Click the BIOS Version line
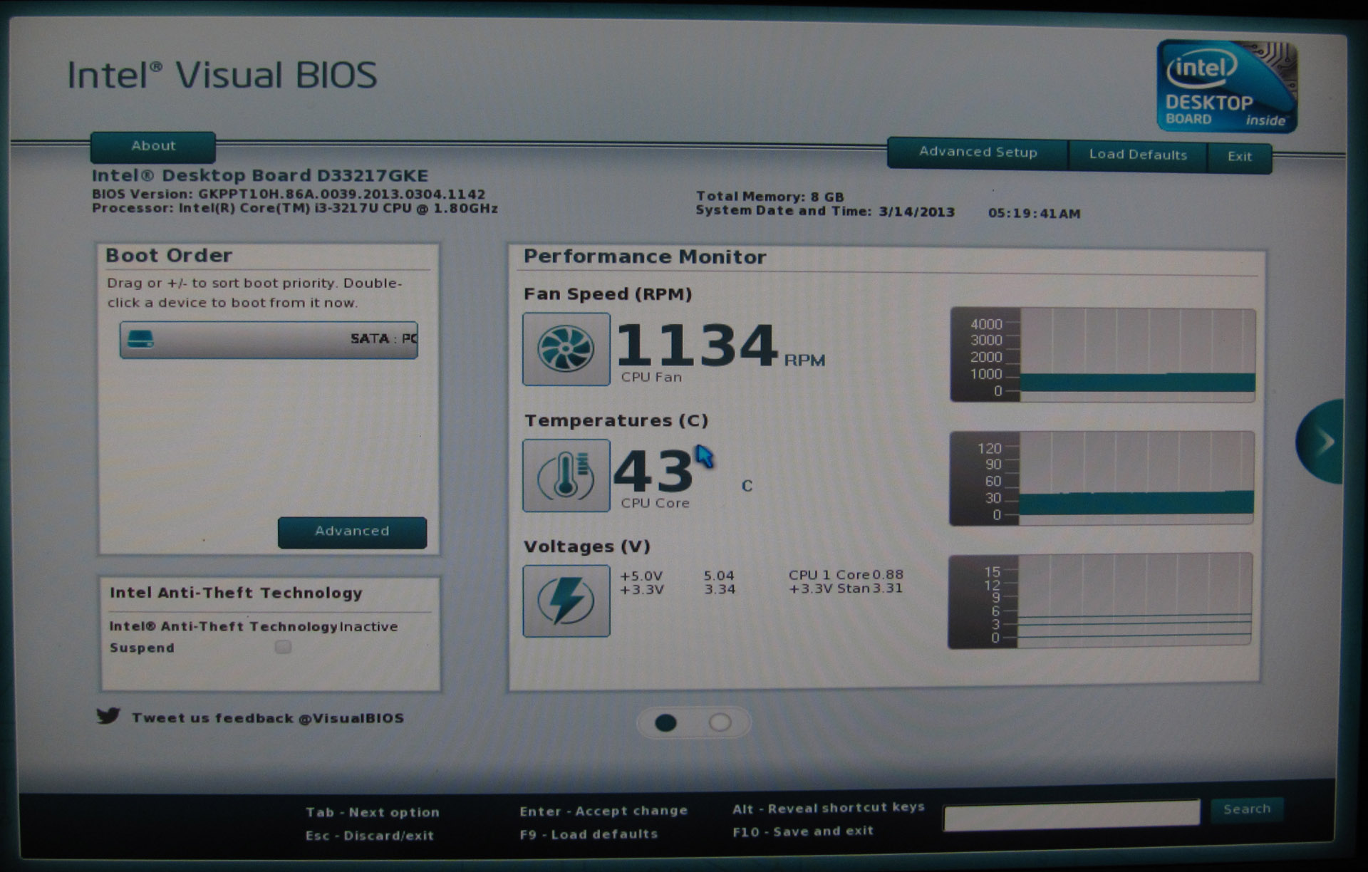Image resolution: width=1368 pixels, height=872 pixels. tap(289, 194)
